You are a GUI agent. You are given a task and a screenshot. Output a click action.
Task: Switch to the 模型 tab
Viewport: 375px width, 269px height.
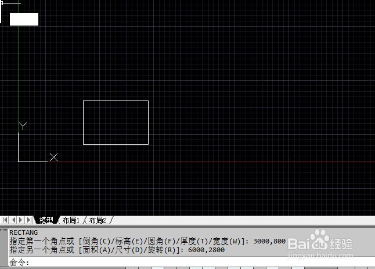pos(46,220)
